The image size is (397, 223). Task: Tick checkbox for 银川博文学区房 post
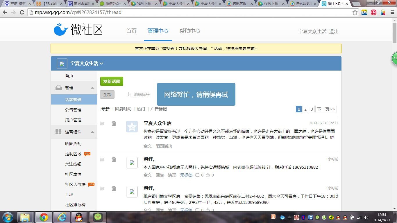pyautogui.click(x=102, y=188)
